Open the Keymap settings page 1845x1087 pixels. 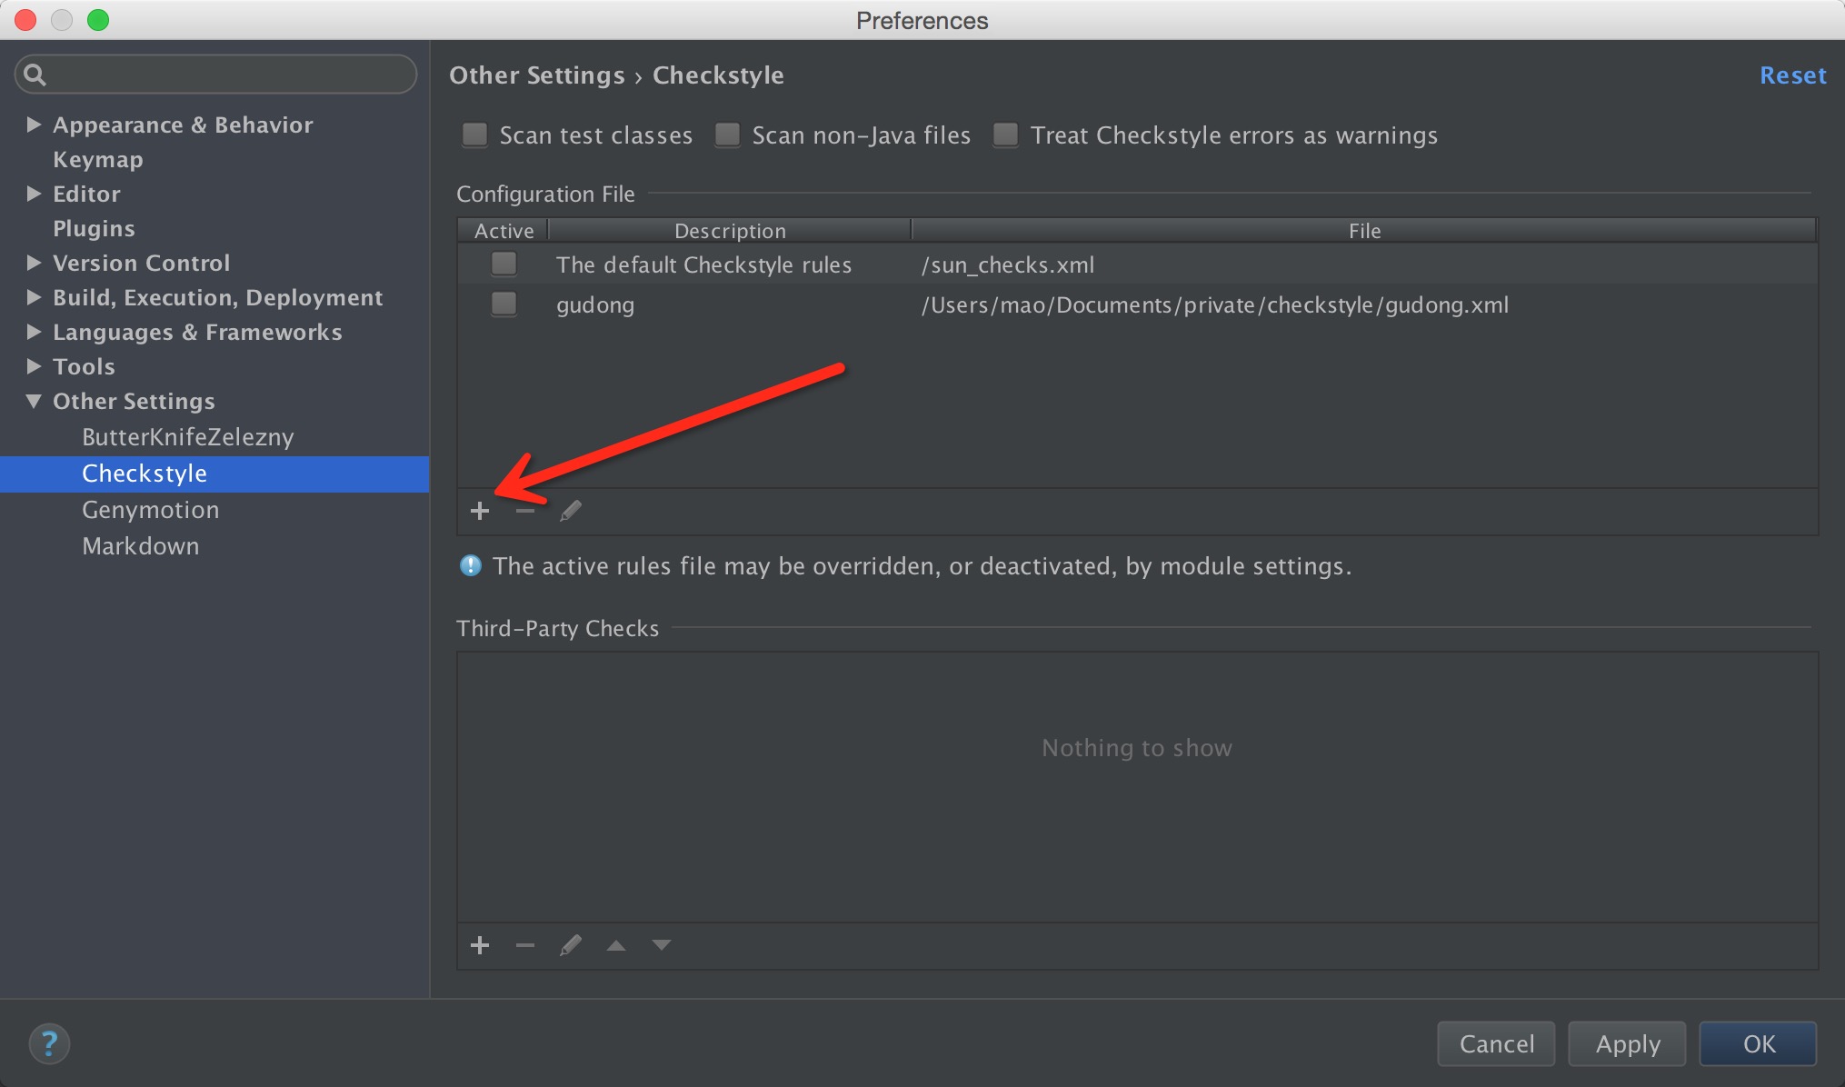pos(98,159)
